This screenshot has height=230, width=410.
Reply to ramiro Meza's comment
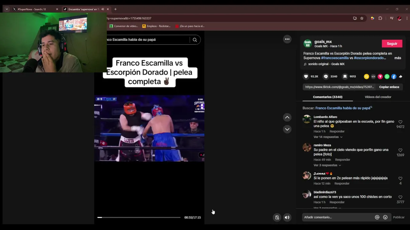tap(342, 160)
